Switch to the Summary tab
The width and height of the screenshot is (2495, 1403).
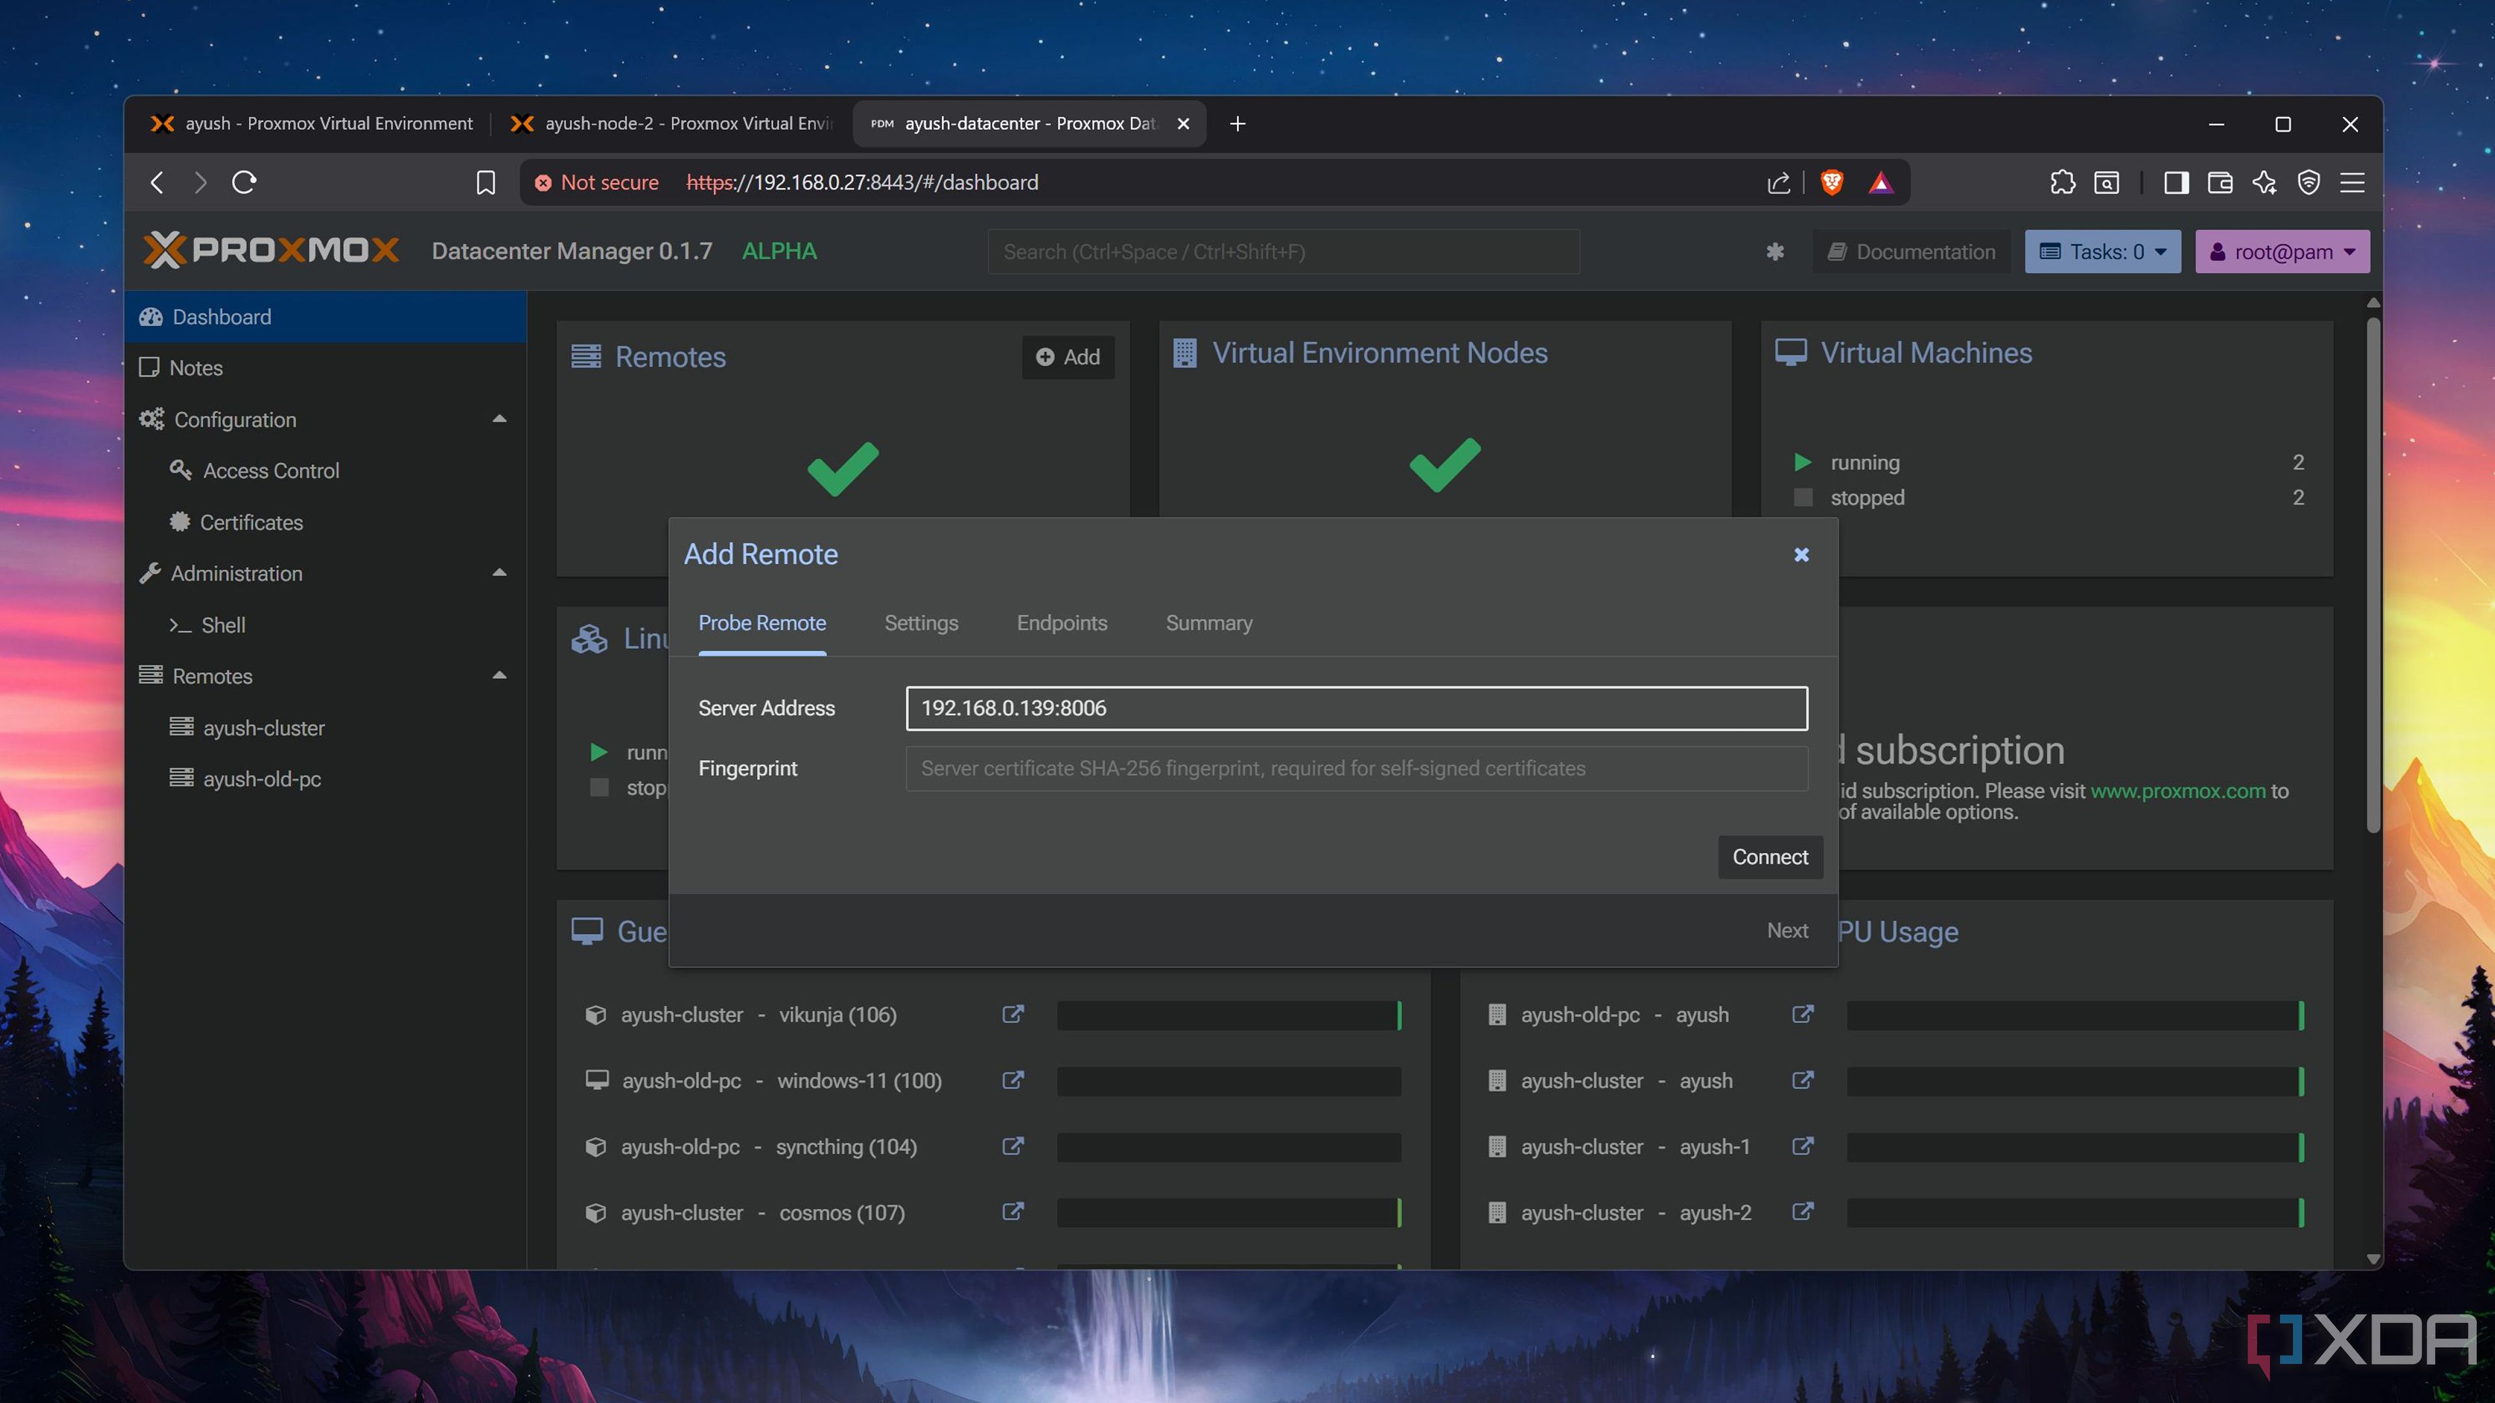pyautogui.click(x=1209, y=623)
